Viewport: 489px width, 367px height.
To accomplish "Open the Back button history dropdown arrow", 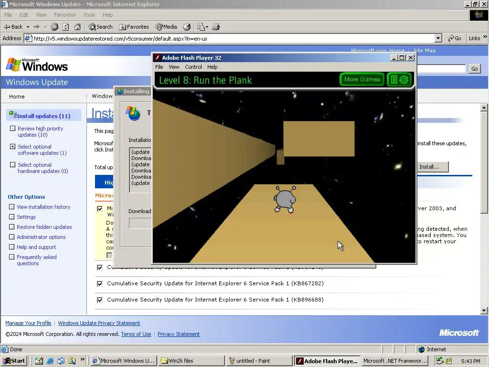I will [28, 27].
